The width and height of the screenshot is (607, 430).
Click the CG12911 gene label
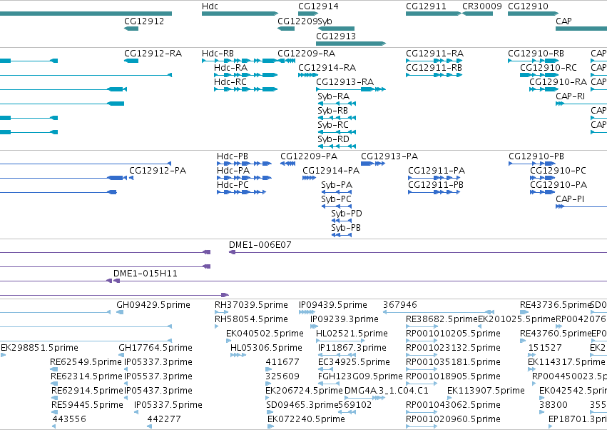click(x=426, y=6)
